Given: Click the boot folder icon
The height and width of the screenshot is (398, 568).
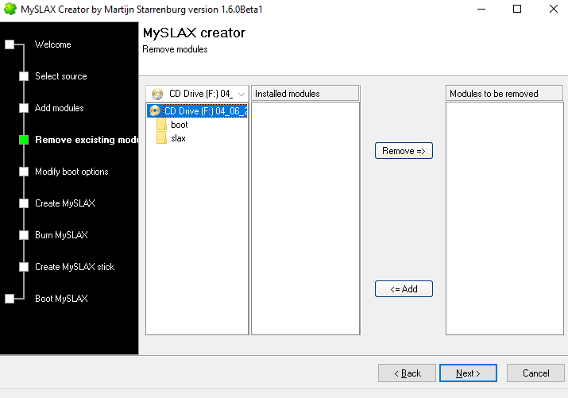Looking at the screenshot, I should 161,125.
